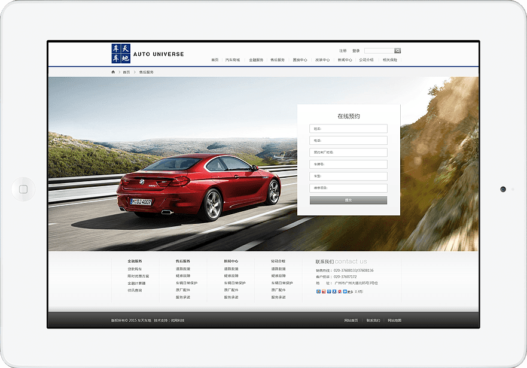Image resolution: width=527 pixels, height=368 pixels.
Task: Open the 汽车商城 menu item
Action: coord(233,60)
